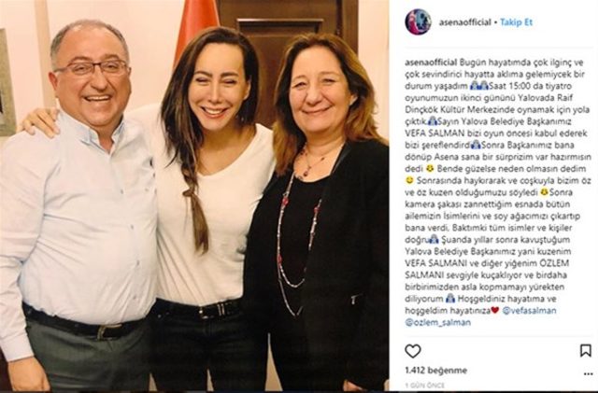Save the post using the bookmark icon

(x=586, y=350)
